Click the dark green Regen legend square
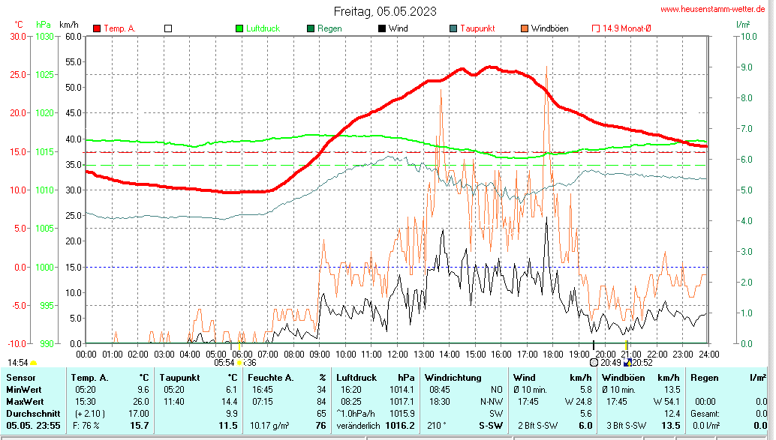 pyautogui.click(x=311, y=28)
